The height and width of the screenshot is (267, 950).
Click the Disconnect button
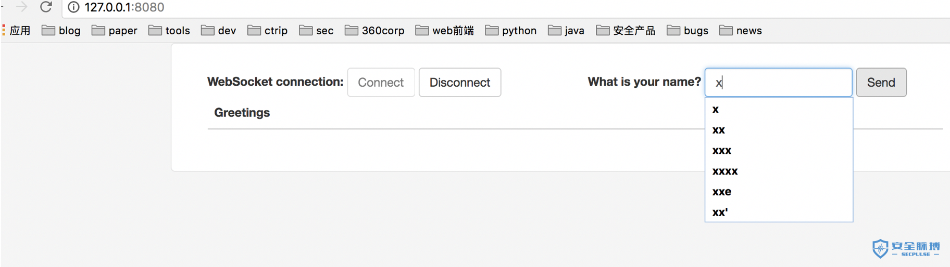[460, 82]
